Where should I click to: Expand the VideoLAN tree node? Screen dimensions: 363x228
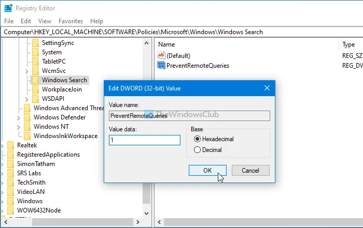3,192
